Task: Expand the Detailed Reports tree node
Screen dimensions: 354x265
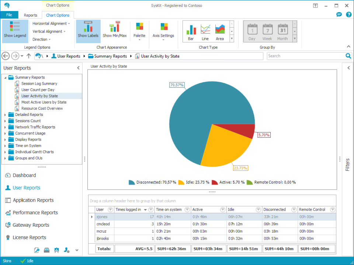Action: pos(5,115)
